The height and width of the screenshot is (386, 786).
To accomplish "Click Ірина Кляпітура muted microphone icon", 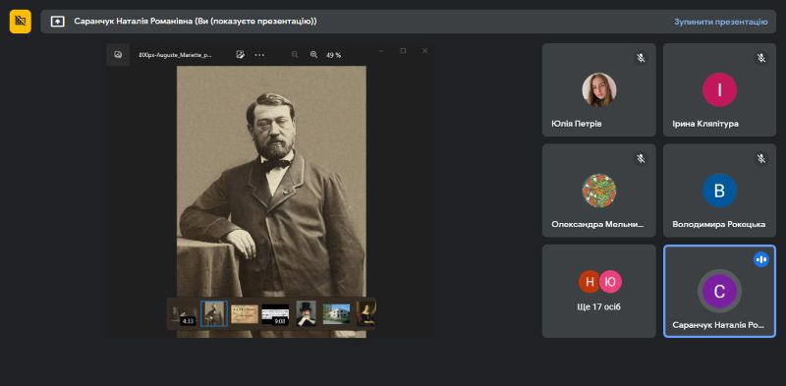I will tap(761, 58).
